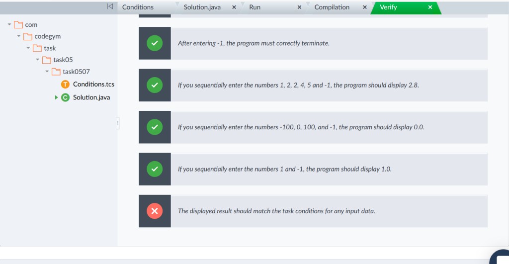This screenshot has height=264, width=509.
Task: Select the com label in the tree
Action: [x=31, y=25]
